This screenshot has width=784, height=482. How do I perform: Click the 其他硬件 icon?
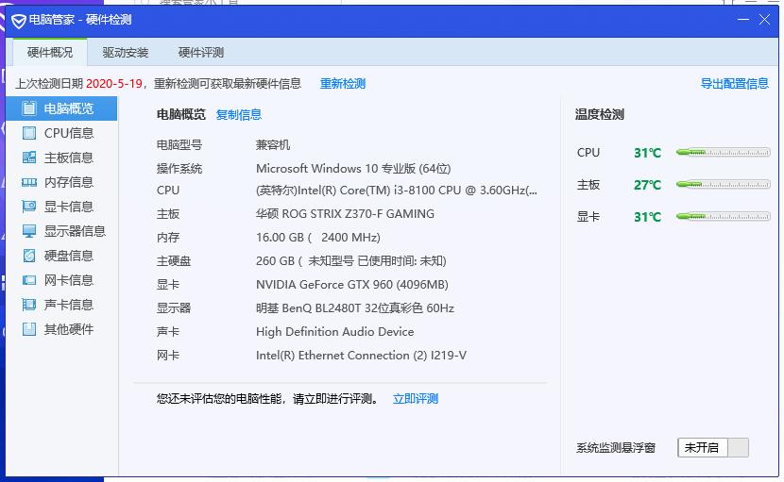pos(29,329)
